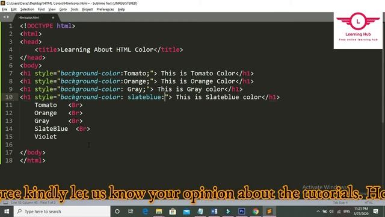Open File Explorer from taskbar

[159, 212]
